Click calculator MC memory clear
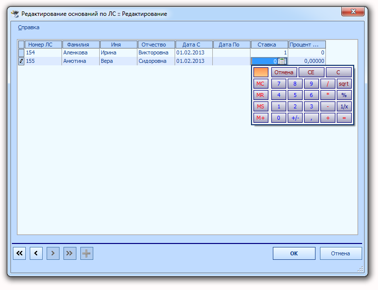This screenshot has height=290, width=378. (x=260, y=84)
